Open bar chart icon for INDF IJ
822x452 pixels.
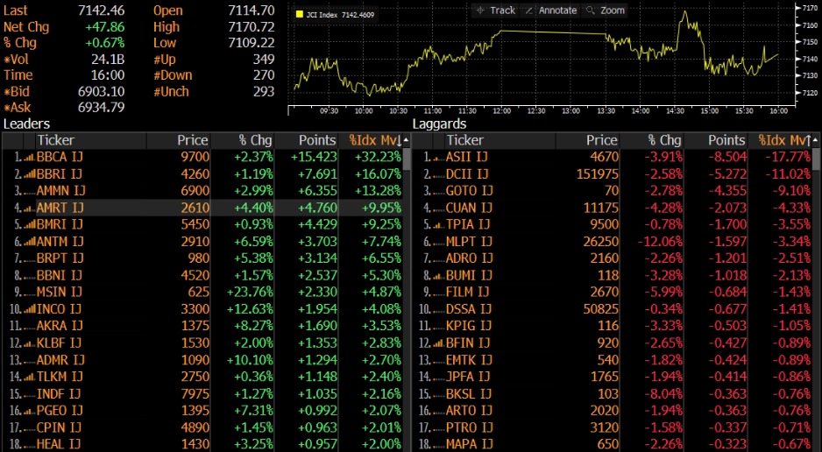pyautogui.click(x=30, y=394)
